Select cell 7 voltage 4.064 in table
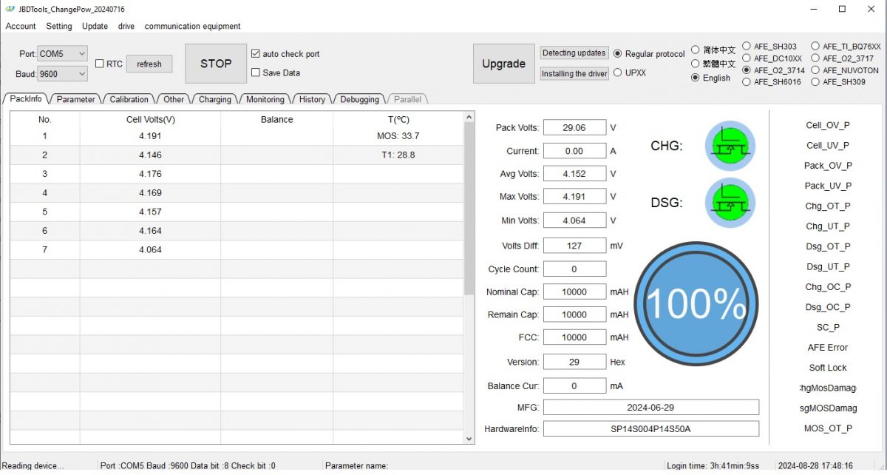Screen dimensions: 887x475 coord(150,250)
